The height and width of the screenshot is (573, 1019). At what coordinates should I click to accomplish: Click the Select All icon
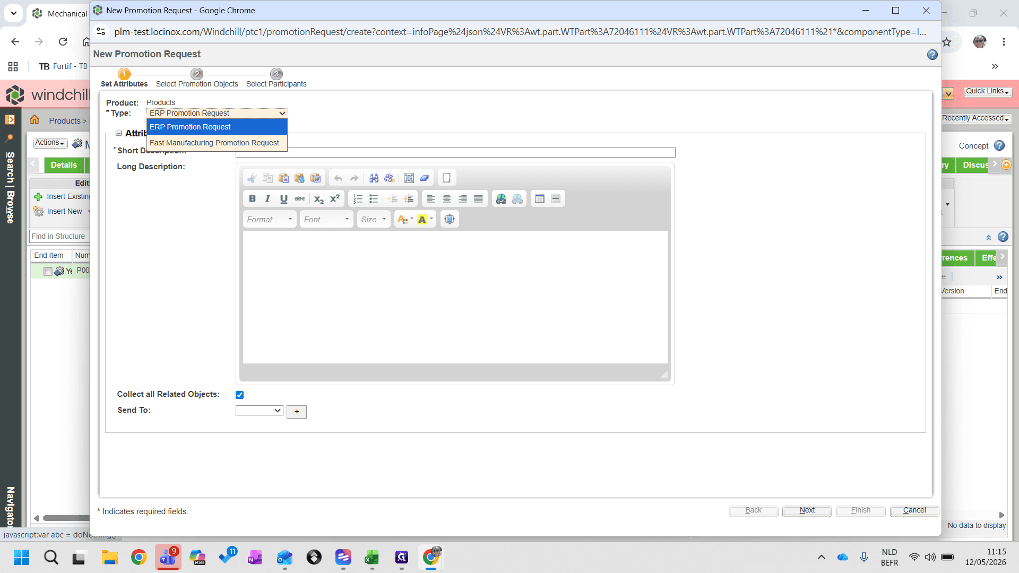(409, 178)
